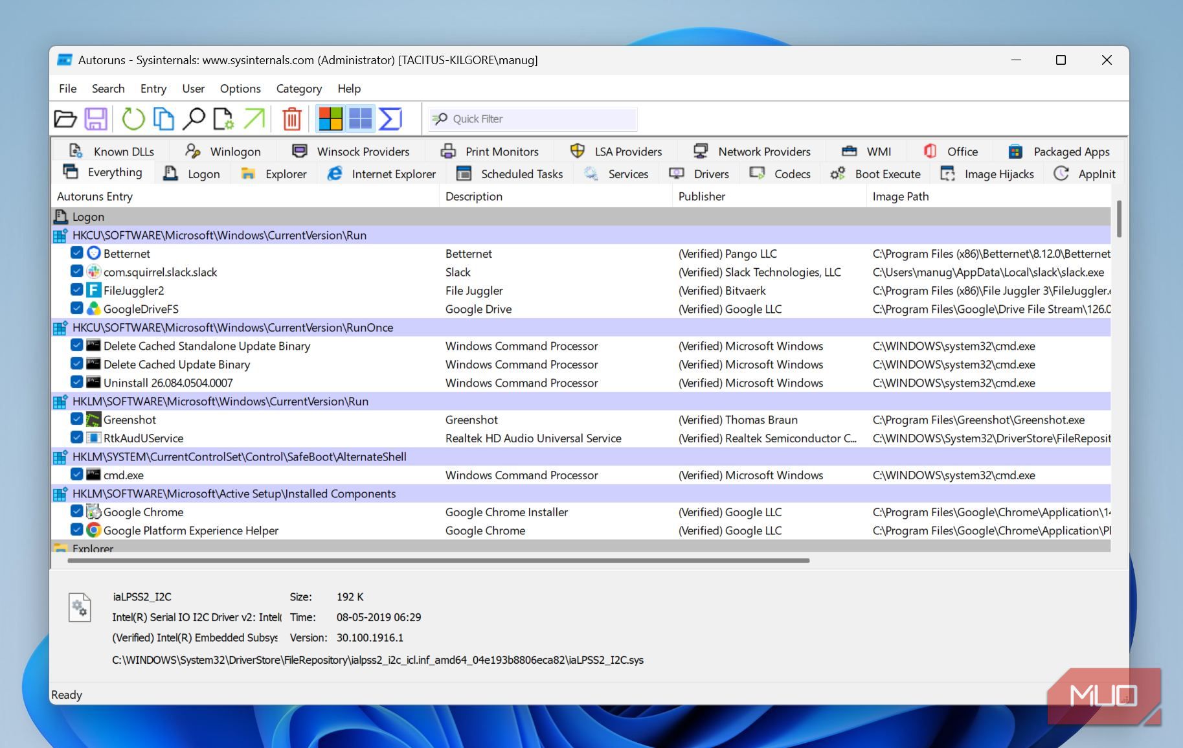Select the Everything tab
1183x748 pixels.
pyautogui.click(x=102, y=172)
